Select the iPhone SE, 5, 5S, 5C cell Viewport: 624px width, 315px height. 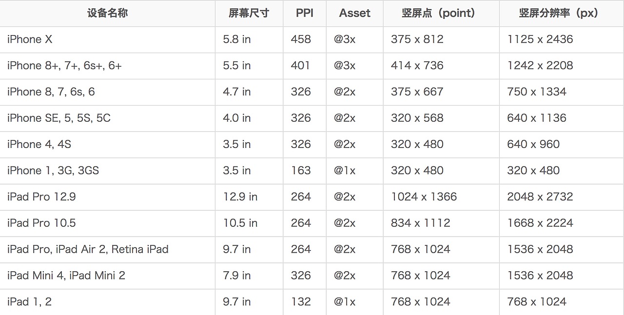pyautogui.click(x=59, y=118)
